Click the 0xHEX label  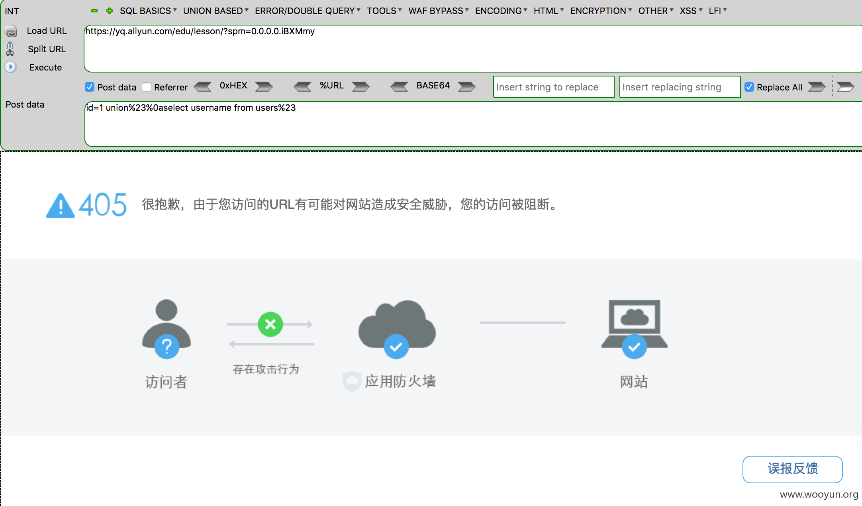pyautogui.click(x=233, y=86)
